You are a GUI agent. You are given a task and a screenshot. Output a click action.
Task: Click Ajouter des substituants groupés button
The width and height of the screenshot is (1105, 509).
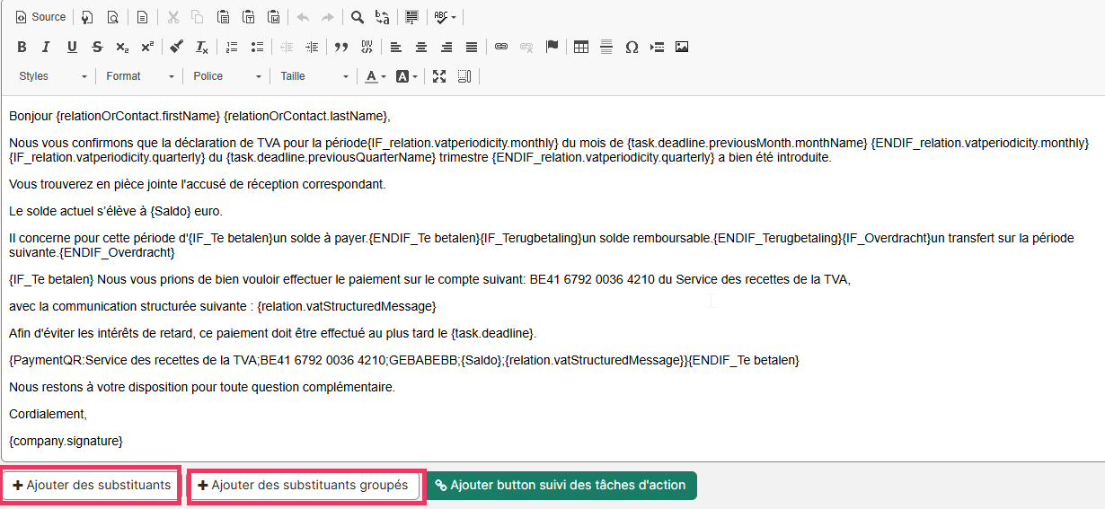click(x=304, y=486)
